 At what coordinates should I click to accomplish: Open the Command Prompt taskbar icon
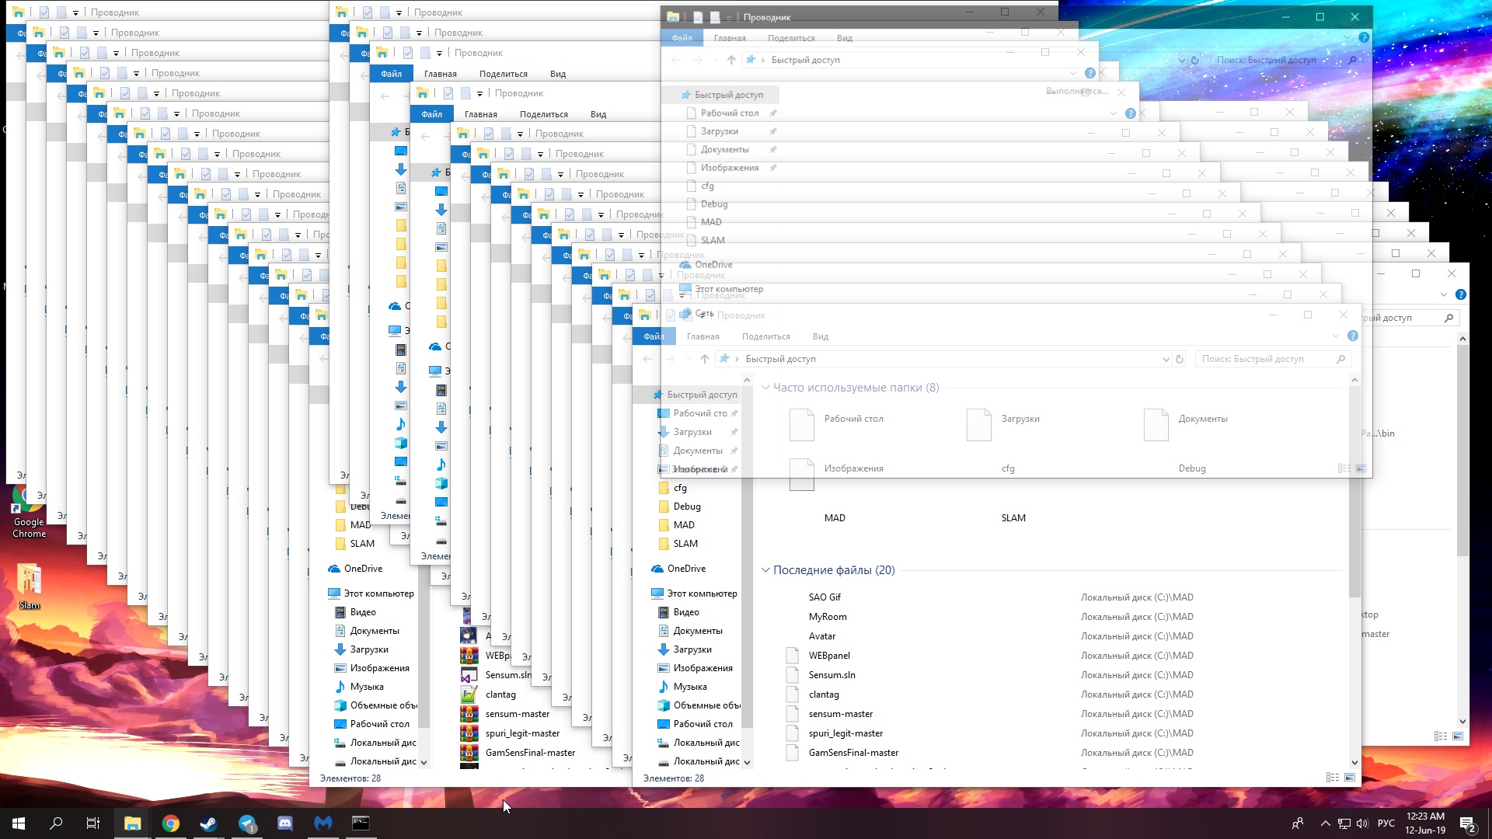tap(361, 823)
